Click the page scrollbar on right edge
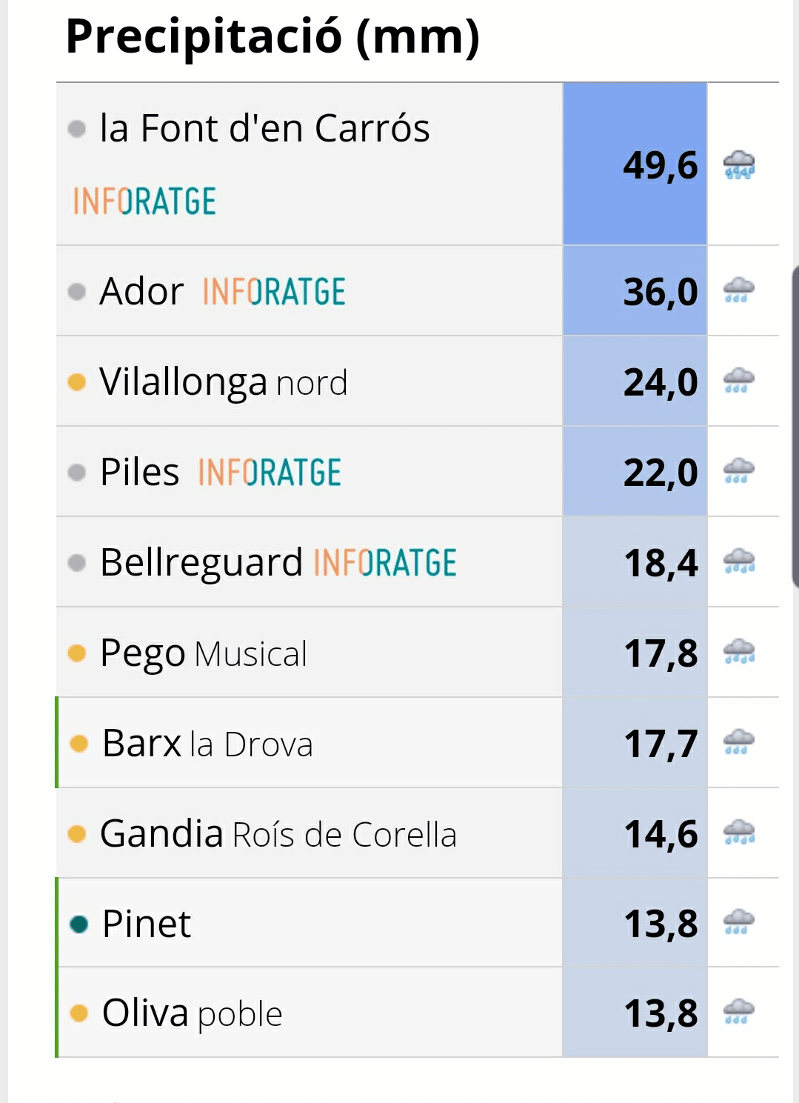 [x=795, y=427]
